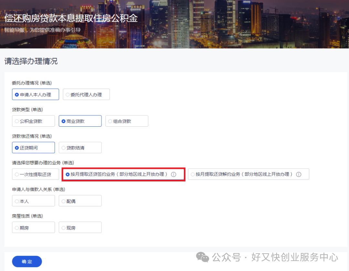The height and width of the screenshot is (271, 349).
Task: Click the page title 偿还购房贷款本息提取住房公积金
Action: click(71, 18)
